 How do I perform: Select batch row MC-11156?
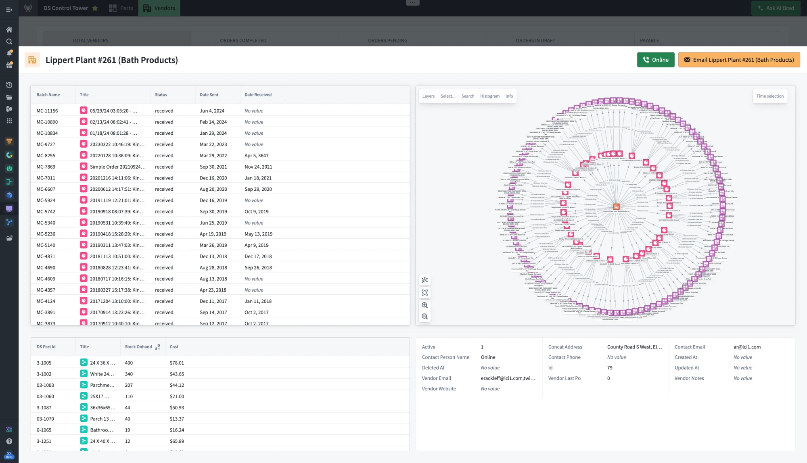pos(220,111)
